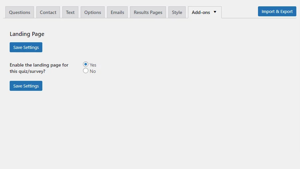The width and height of the screenshot is (300, 169).
Task: Expand the Add-ons dropdown arrow
Action: click(x=215, y=12)
